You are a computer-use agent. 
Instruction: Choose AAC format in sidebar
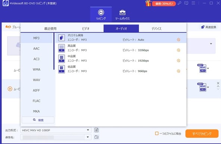[37, 48]
